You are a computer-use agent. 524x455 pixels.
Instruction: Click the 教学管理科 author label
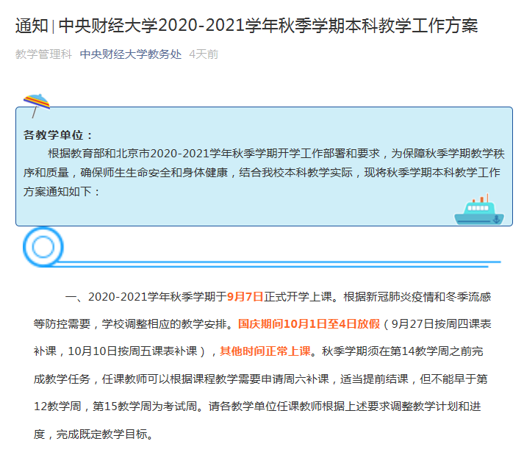tap(43, 54)
